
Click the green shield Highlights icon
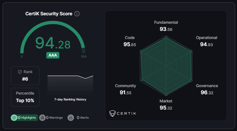[x=14, y=118]
